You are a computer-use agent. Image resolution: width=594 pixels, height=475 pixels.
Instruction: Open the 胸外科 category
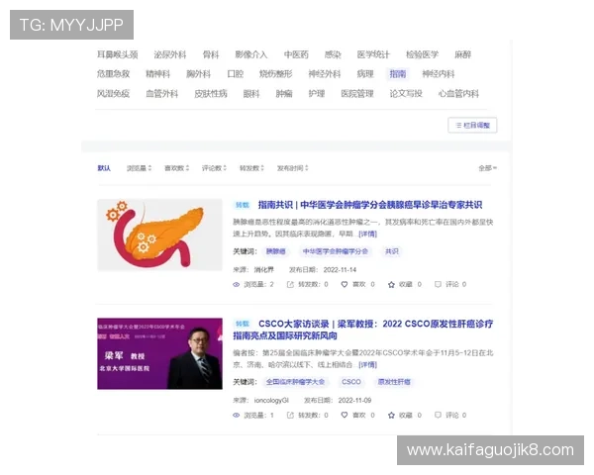[199, 74]
